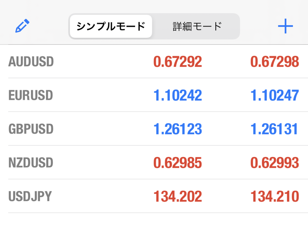
Task: Tap GBPUSD ask price 1.26131
Action: [274, 129]
